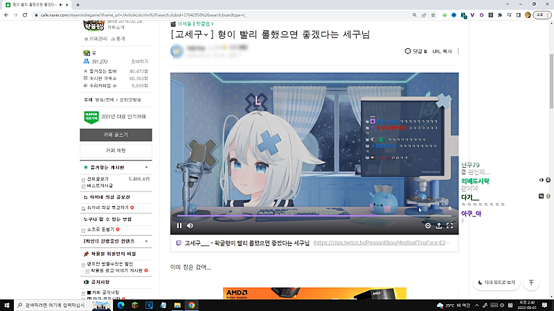Click the address bar URL field
The width and height of the screenshot is (554, 311).
222,15
